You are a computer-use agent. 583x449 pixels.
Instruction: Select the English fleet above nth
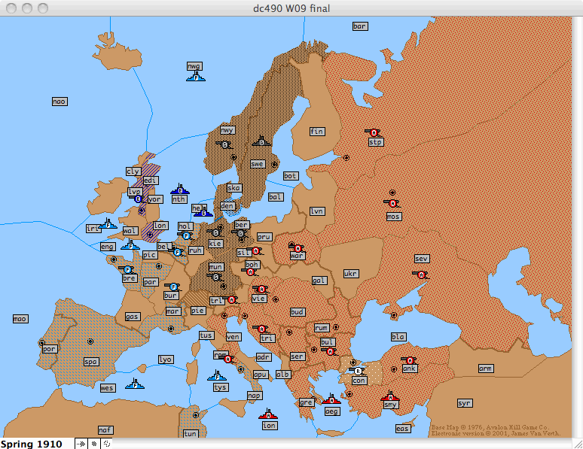click(180, 190)
